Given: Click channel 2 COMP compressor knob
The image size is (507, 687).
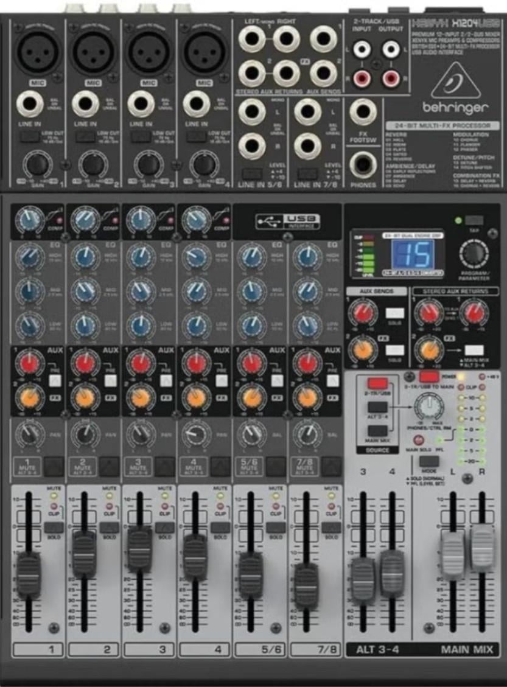Looking at the screenshot, I should coord(85,220).
